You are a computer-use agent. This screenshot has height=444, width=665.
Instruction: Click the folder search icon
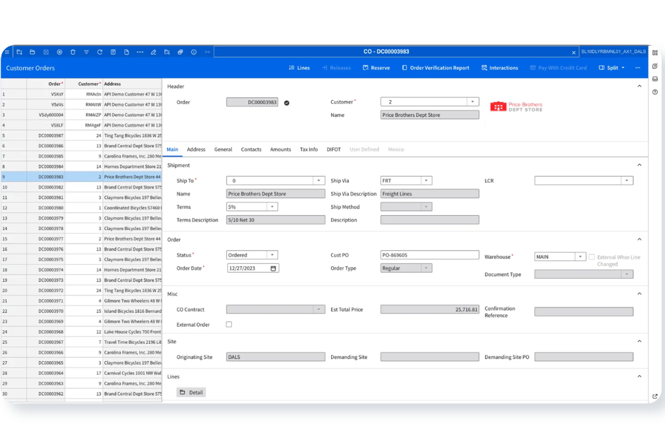[167, 52]
